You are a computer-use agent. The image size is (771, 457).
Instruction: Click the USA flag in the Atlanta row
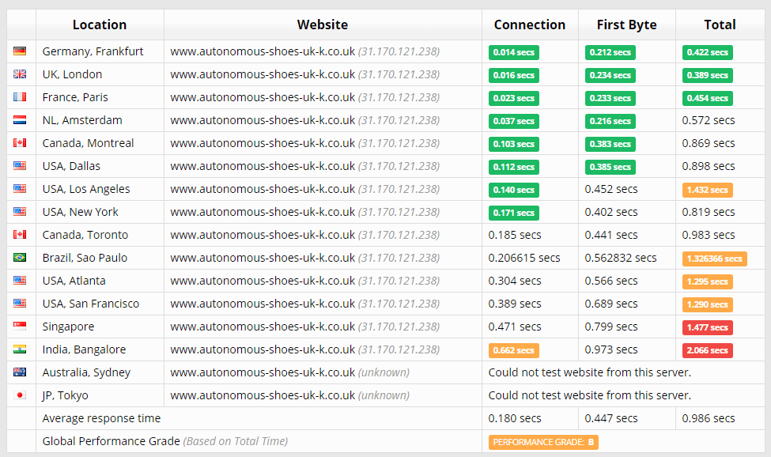pyautogui.click(x=20, y=281)
